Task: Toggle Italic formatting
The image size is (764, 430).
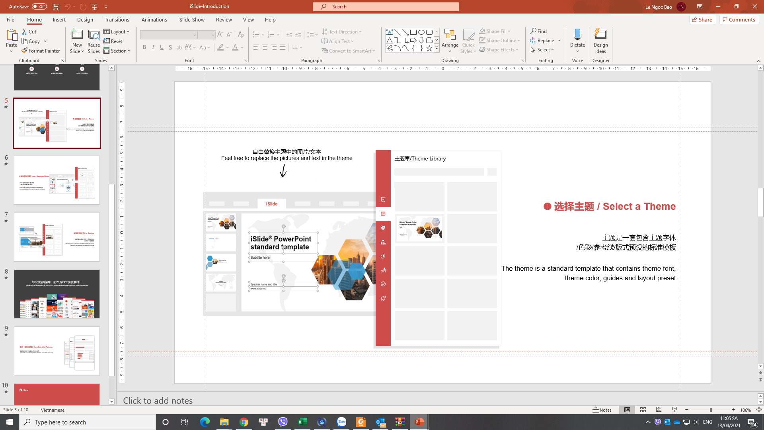Action: (x=153, y=47)
